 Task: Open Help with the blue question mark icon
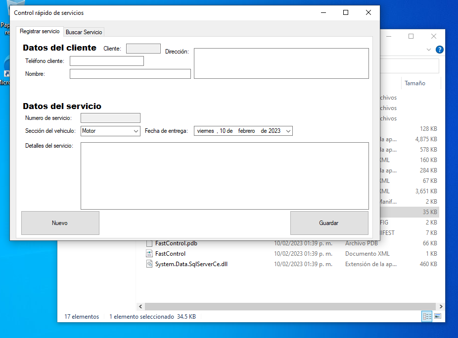coord(439,50)
